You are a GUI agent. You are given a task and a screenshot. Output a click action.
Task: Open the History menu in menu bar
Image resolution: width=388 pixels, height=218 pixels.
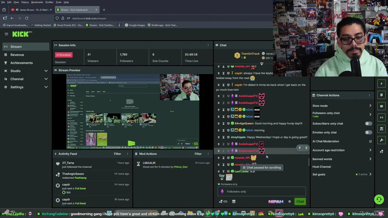point(25,2)
